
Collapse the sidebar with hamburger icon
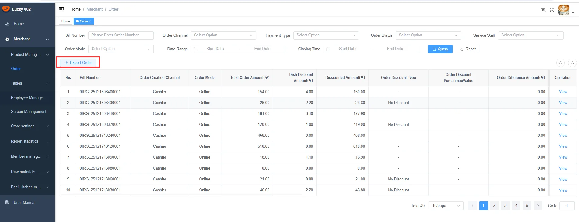(x=62, y=9)
